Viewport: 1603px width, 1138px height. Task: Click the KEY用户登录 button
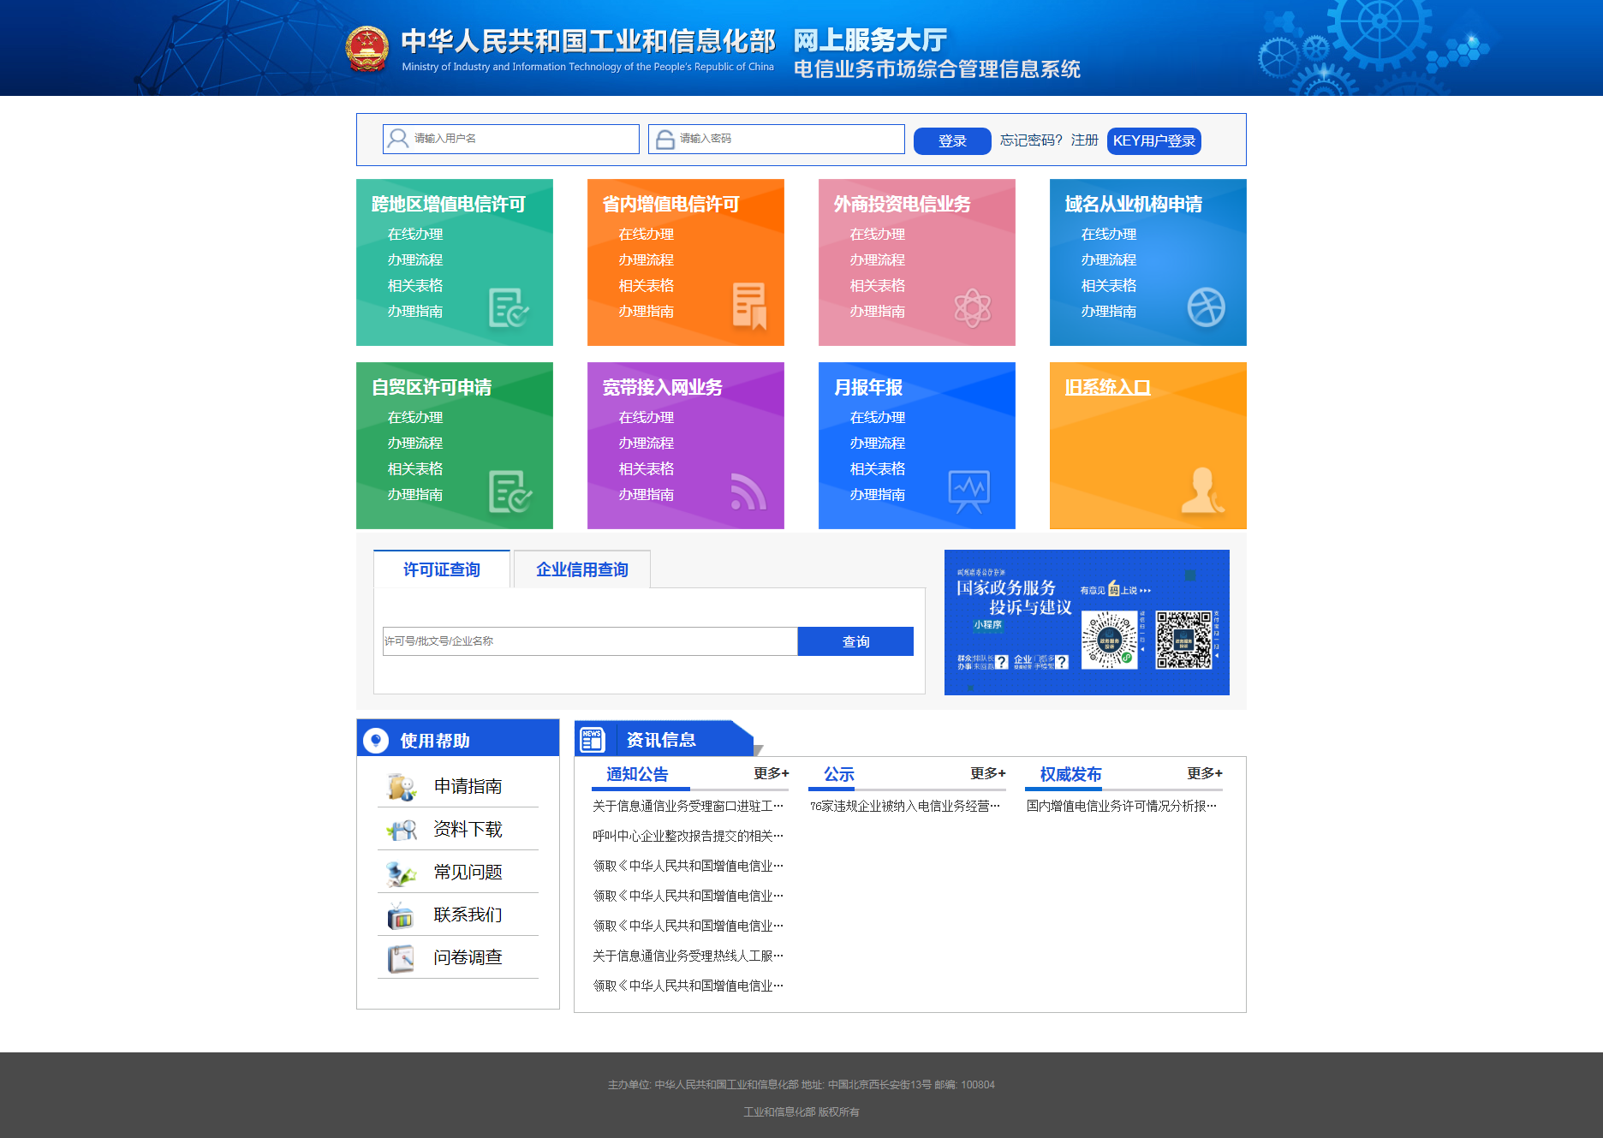point(1154,140)
